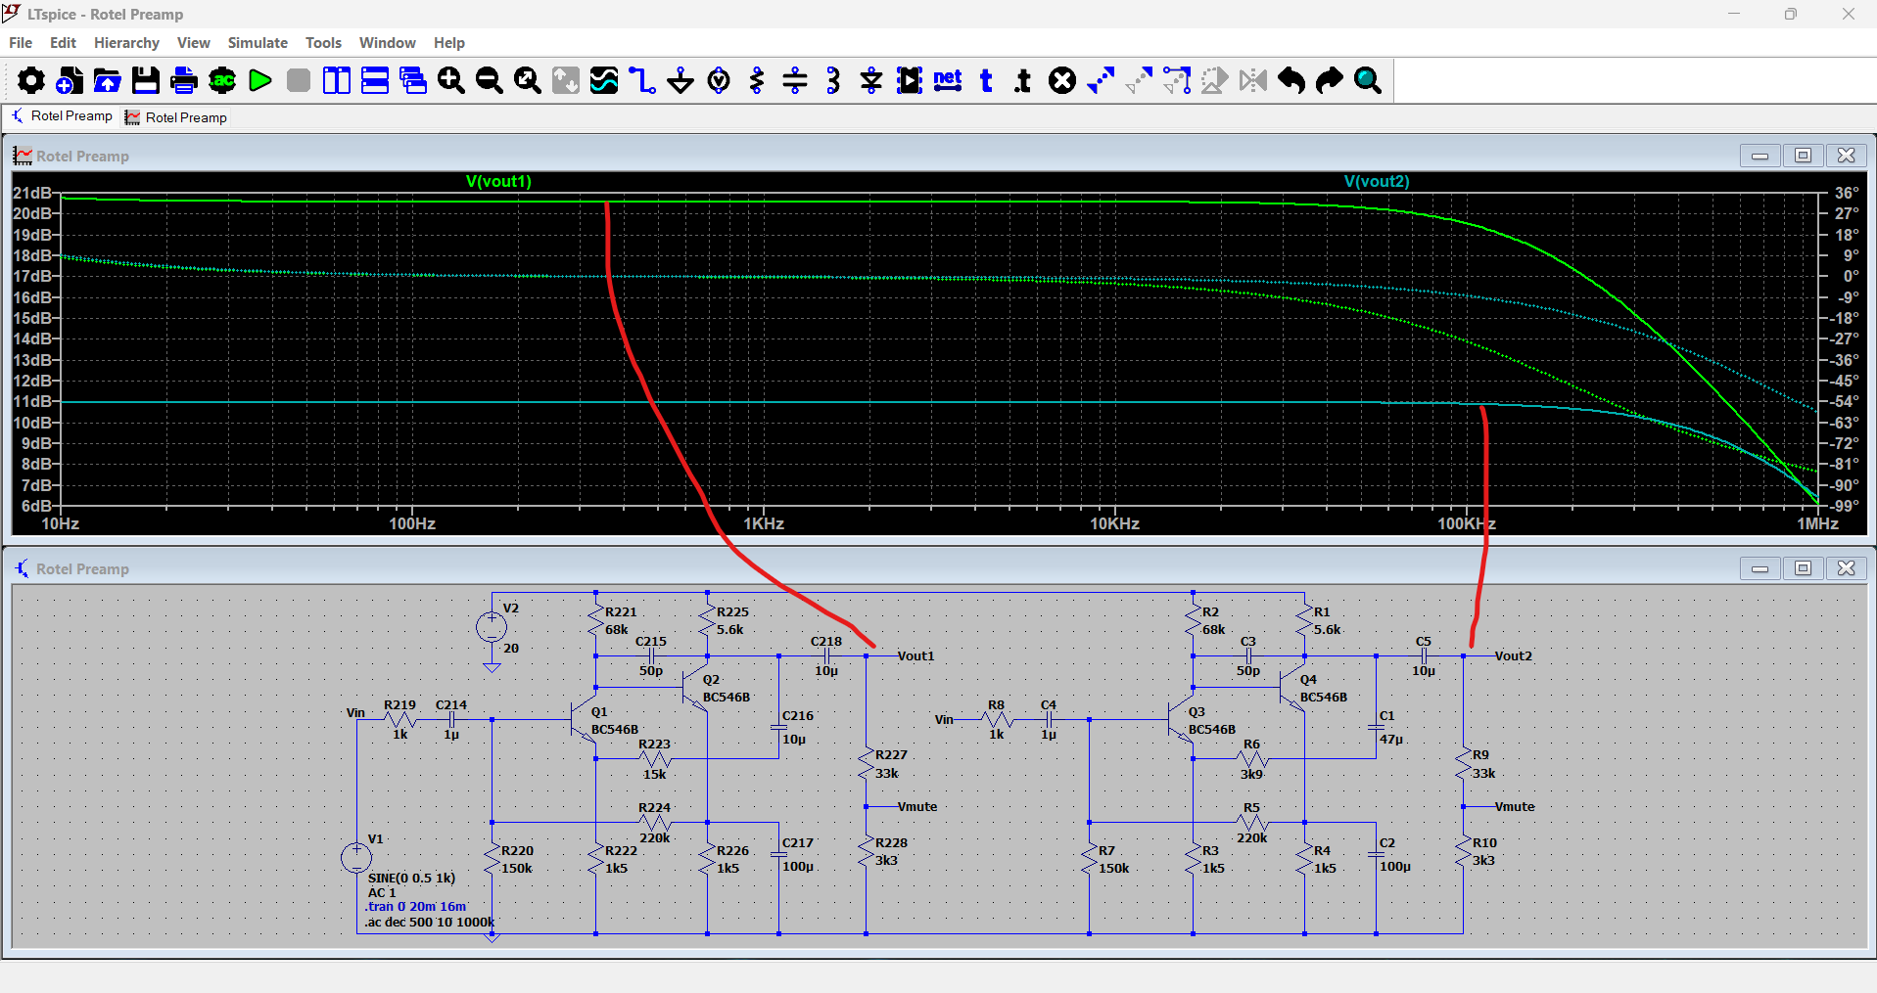
Task: Click the SINE(0 0.5 1k) source value
Action: 411,879
